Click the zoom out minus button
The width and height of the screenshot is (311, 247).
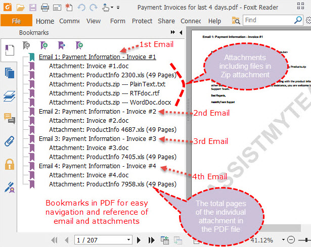pyautogui.click(x=290, y=240)
